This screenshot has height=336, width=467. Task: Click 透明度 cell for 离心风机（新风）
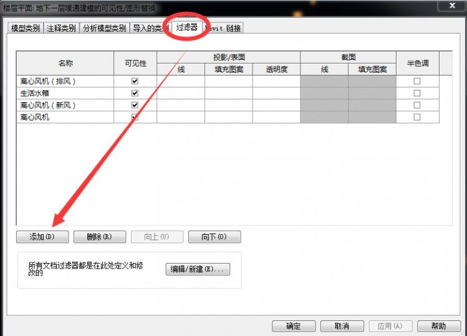point(276,105)
